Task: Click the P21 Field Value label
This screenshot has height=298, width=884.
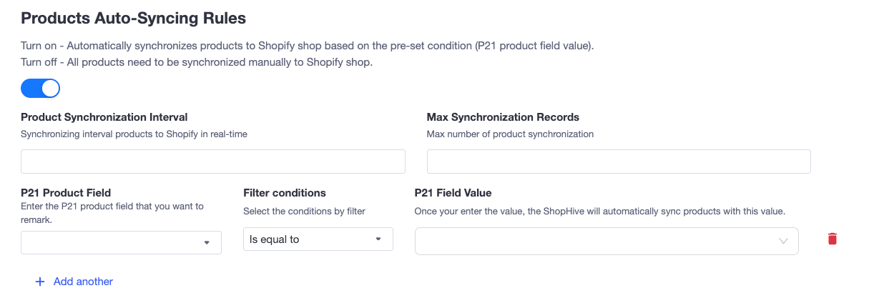Action: [453, 193]
